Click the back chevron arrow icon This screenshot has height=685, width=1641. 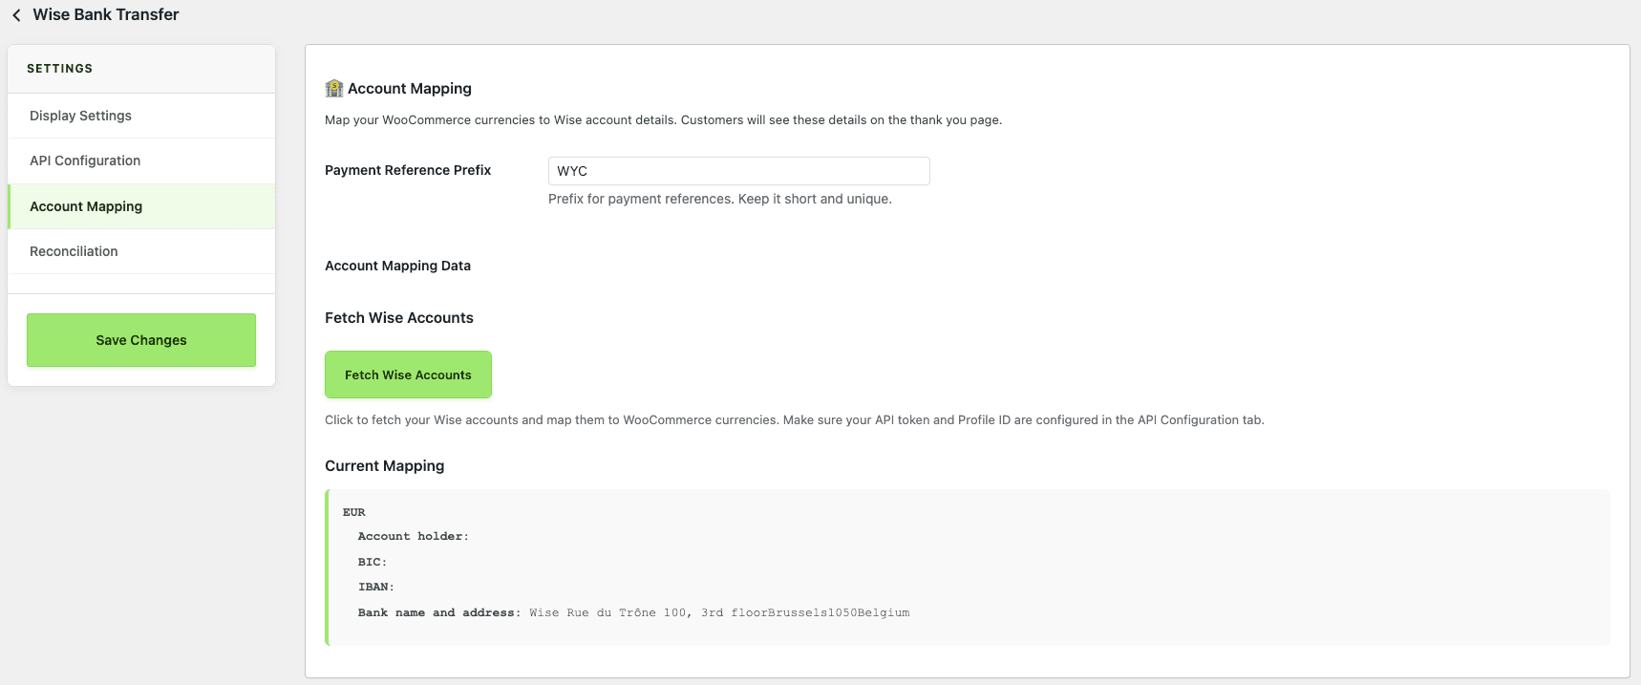coord(16,15)
